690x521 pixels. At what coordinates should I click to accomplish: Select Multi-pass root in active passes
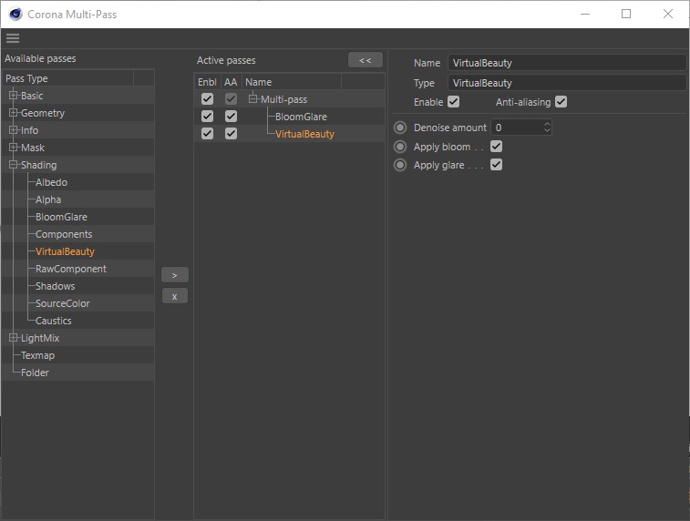click(283, 99)
